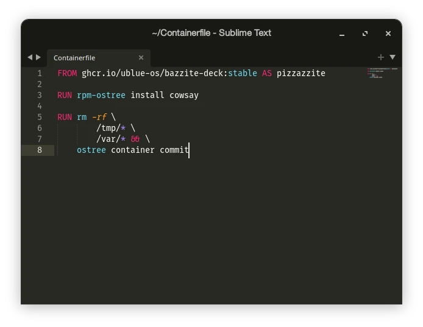Click line number 3 in gutter
Image resolution: width=423 pixels, height=327 pixels.
pyautogui.click(x=40, y=95)
